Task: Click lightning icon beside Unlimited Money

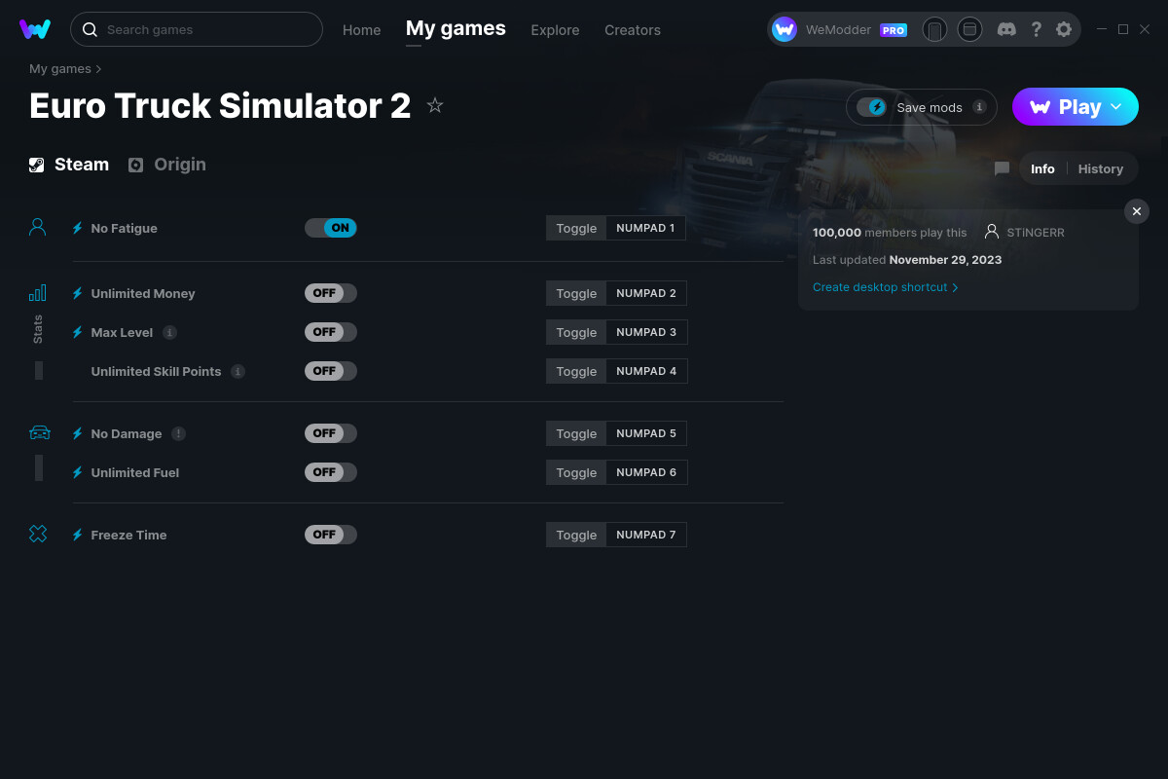Action: point(78,293)
